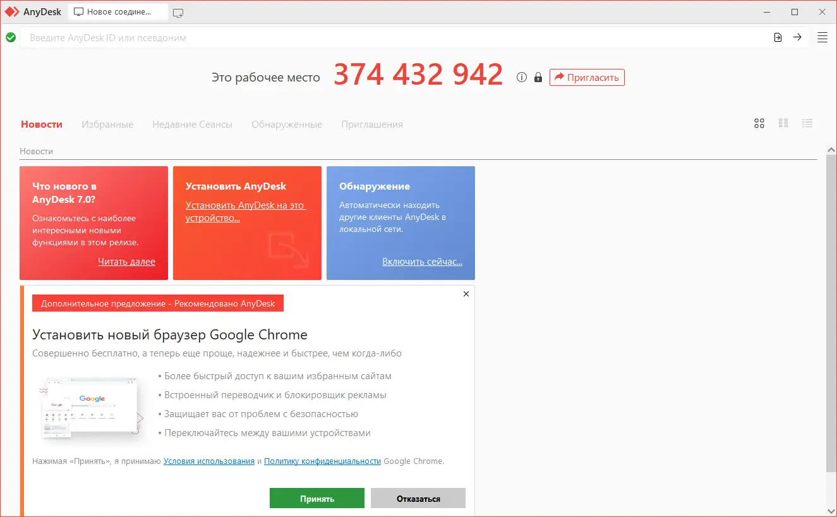Open the Читать далее link
Screen dimensions: 837x517
click(126, 262)
